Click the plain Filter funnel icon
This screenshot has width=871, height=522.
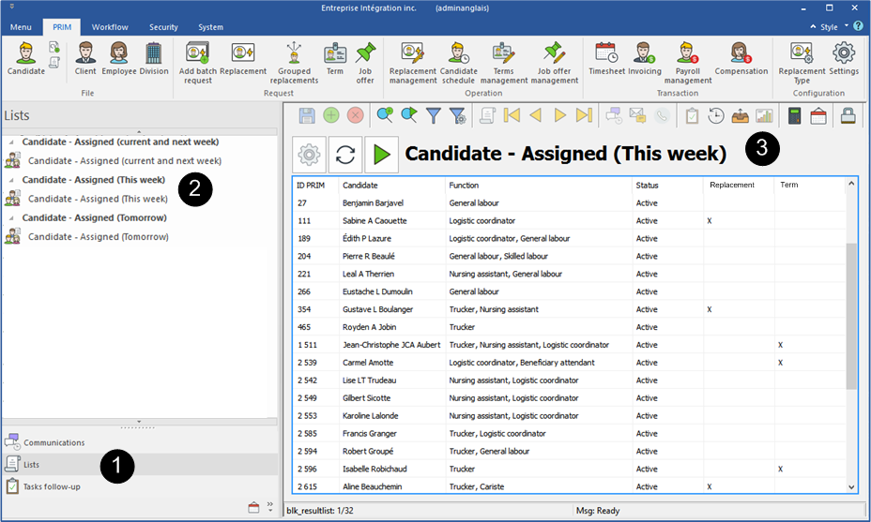click(434, 115)
